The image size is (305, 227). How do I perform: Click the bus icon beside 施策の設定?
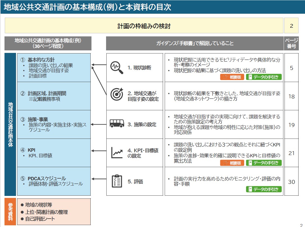point(117,123)
